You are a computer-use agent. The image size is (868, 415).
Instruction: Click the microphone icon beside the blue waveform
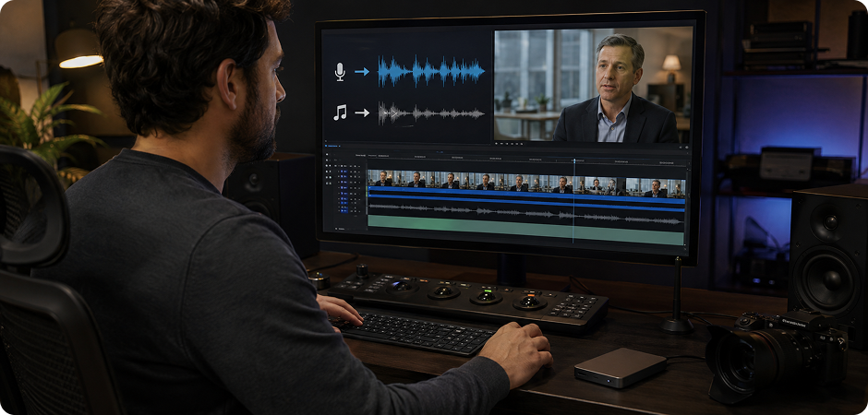(340, 71)
